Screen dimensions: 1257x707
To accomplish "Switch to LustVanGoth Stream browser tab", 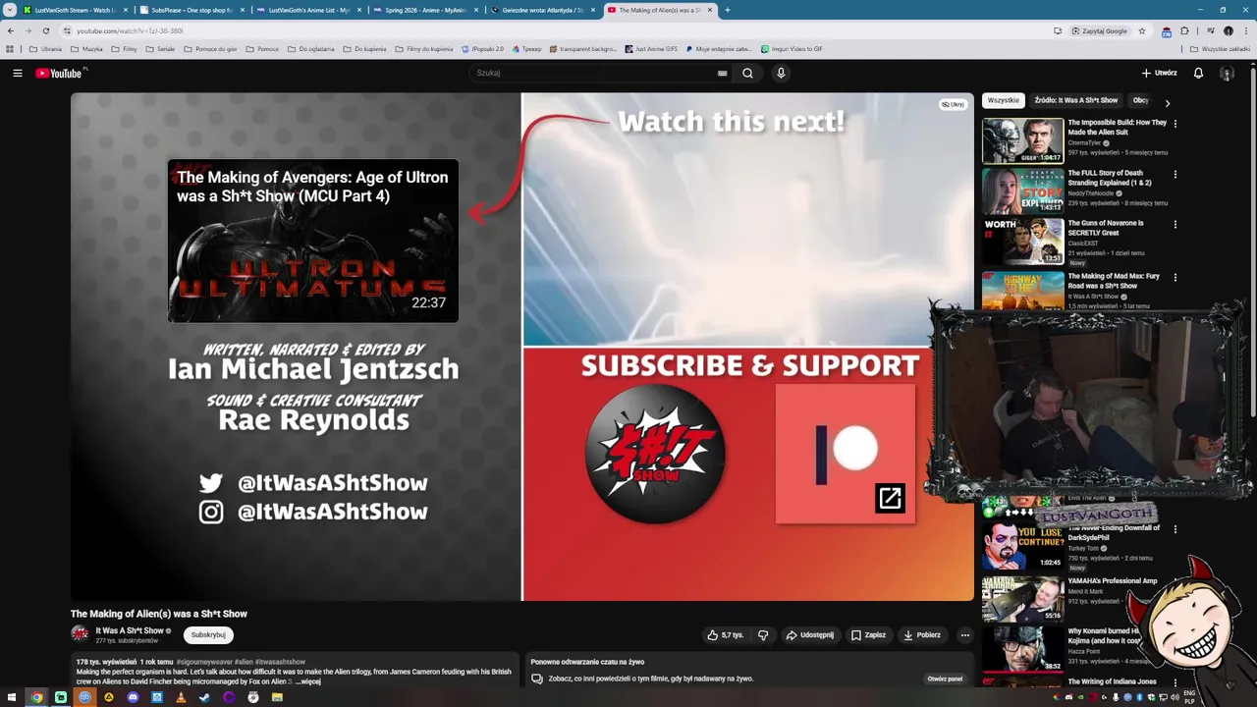I will pyautogui.click(x=76, y=10).
